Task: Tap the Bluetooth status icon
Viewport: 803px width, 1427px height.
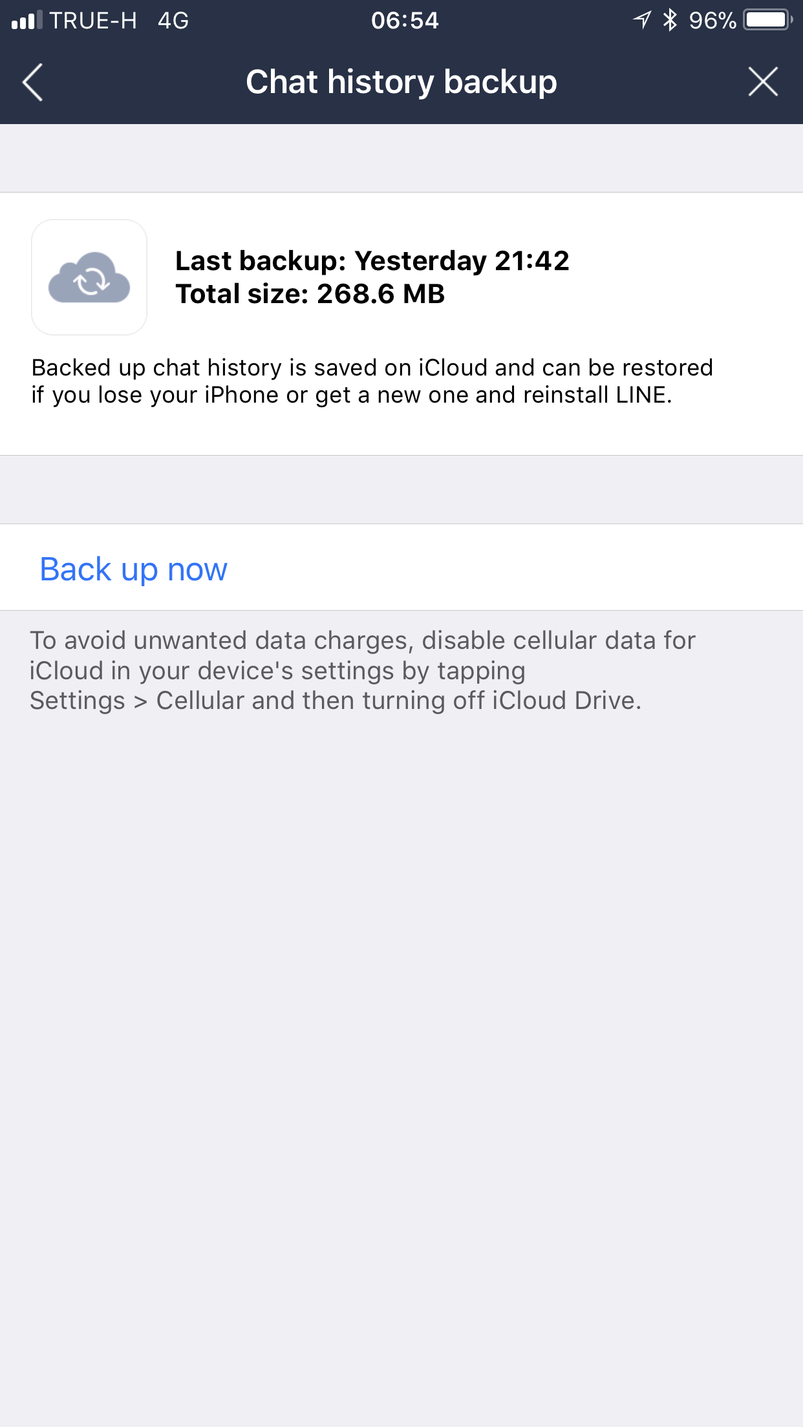Action: click(670, 20)
